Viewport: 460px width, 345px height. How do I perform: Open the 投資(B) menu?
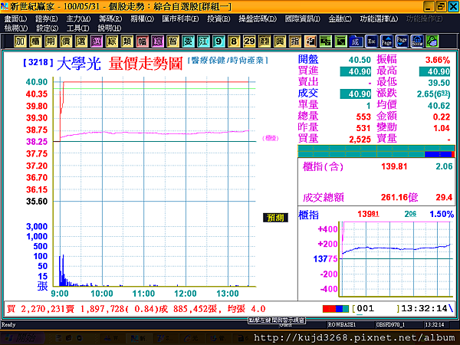click(x=219, y=19)
